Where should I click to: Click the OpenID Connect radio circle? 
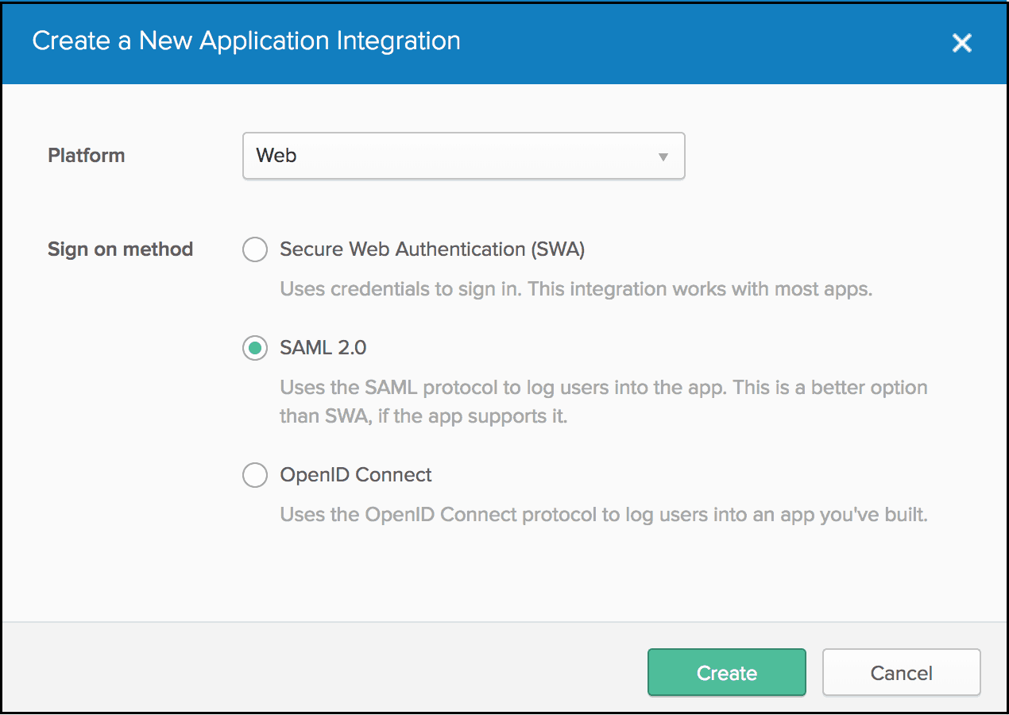(254, 475)
